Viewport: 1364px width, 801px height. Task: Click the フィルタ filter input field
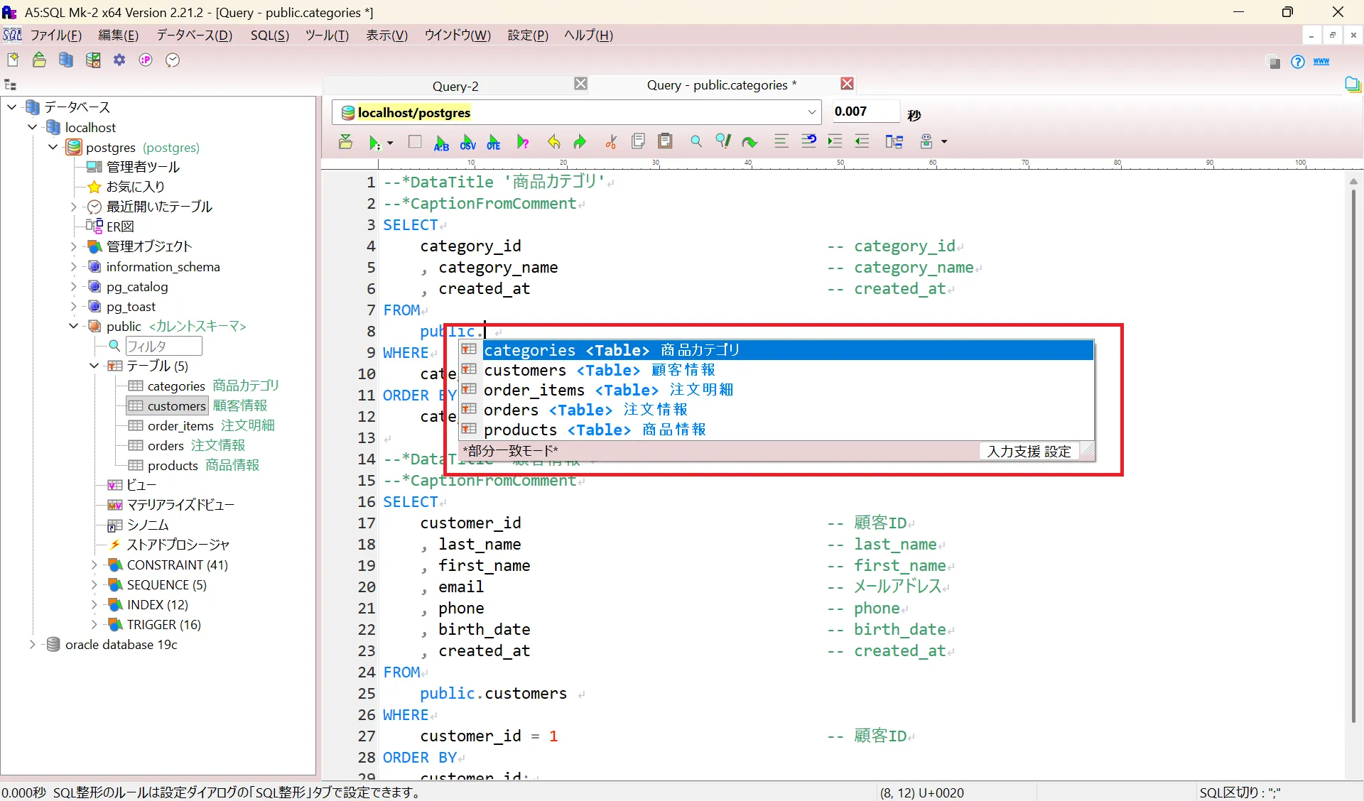point(163,346)
